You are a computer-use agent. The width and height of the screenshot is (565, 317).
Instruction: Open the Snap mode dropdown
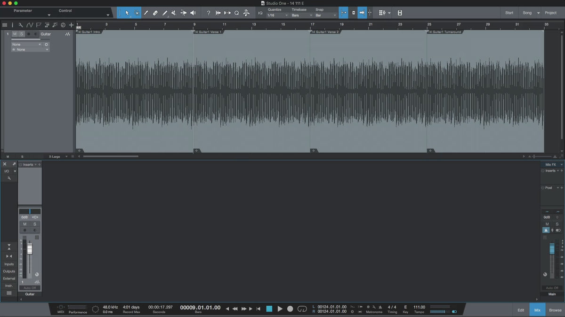(326, 15)
